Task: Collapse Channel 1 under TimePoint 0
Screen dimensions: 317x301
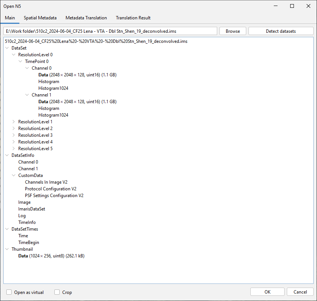Action: click(27, 95)
